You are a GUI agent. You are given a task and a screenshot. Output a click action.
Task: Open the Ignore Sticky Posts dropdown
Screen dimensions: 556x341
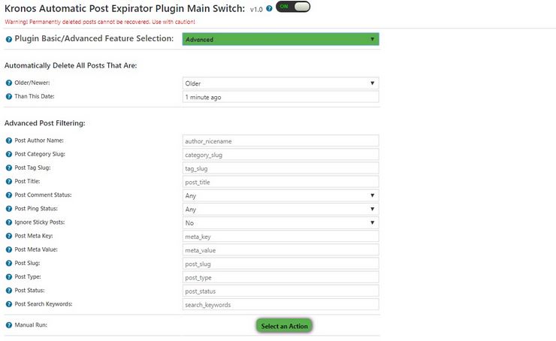(x=280, y=223)
